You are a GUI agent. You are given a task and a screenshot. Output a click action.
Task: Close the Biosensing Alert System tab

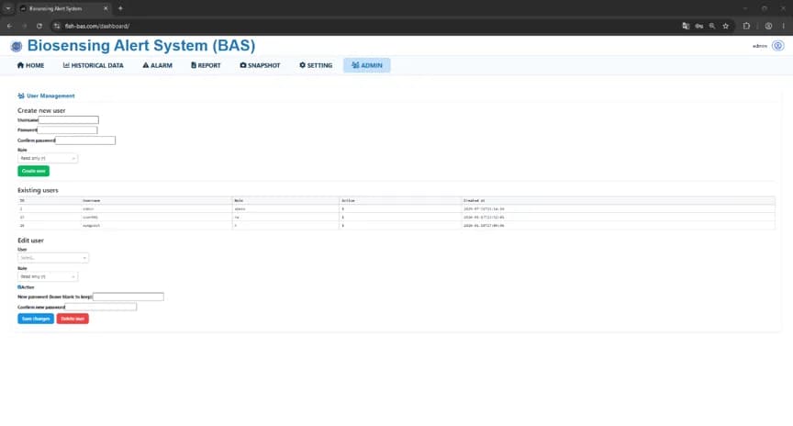pos(106,8)
